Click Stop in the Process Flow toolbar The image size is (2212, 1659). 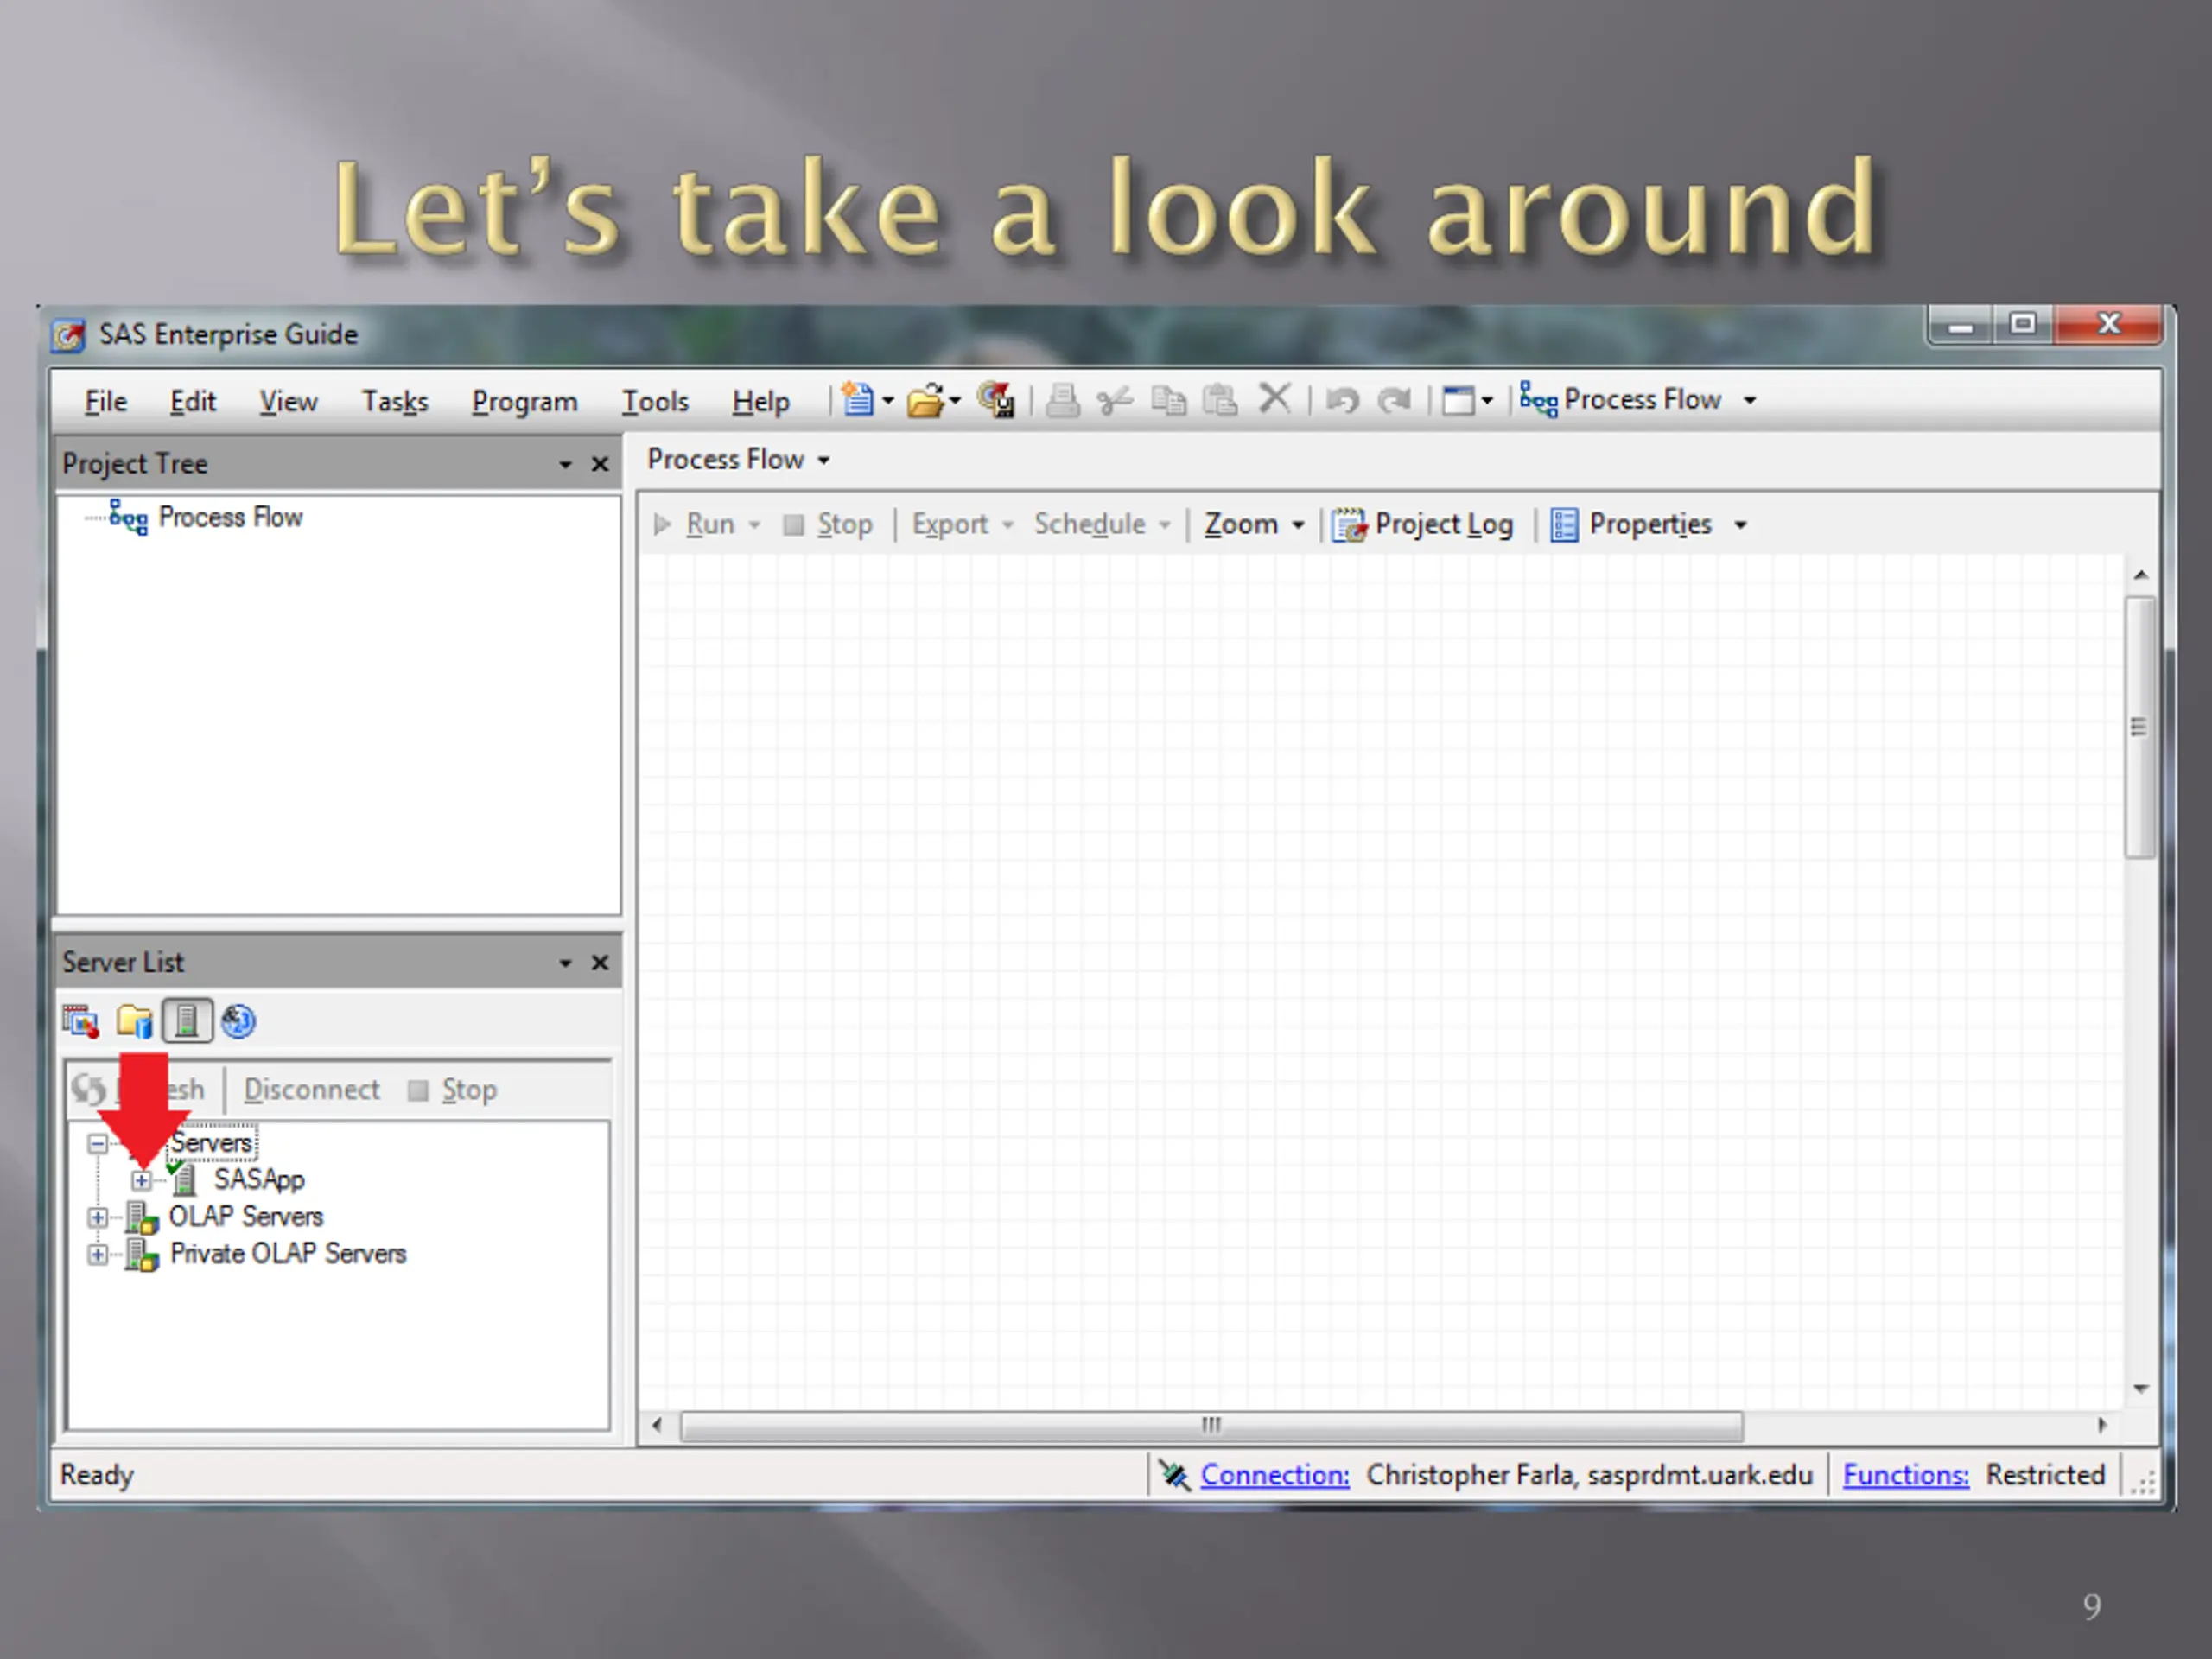point(828,524)
